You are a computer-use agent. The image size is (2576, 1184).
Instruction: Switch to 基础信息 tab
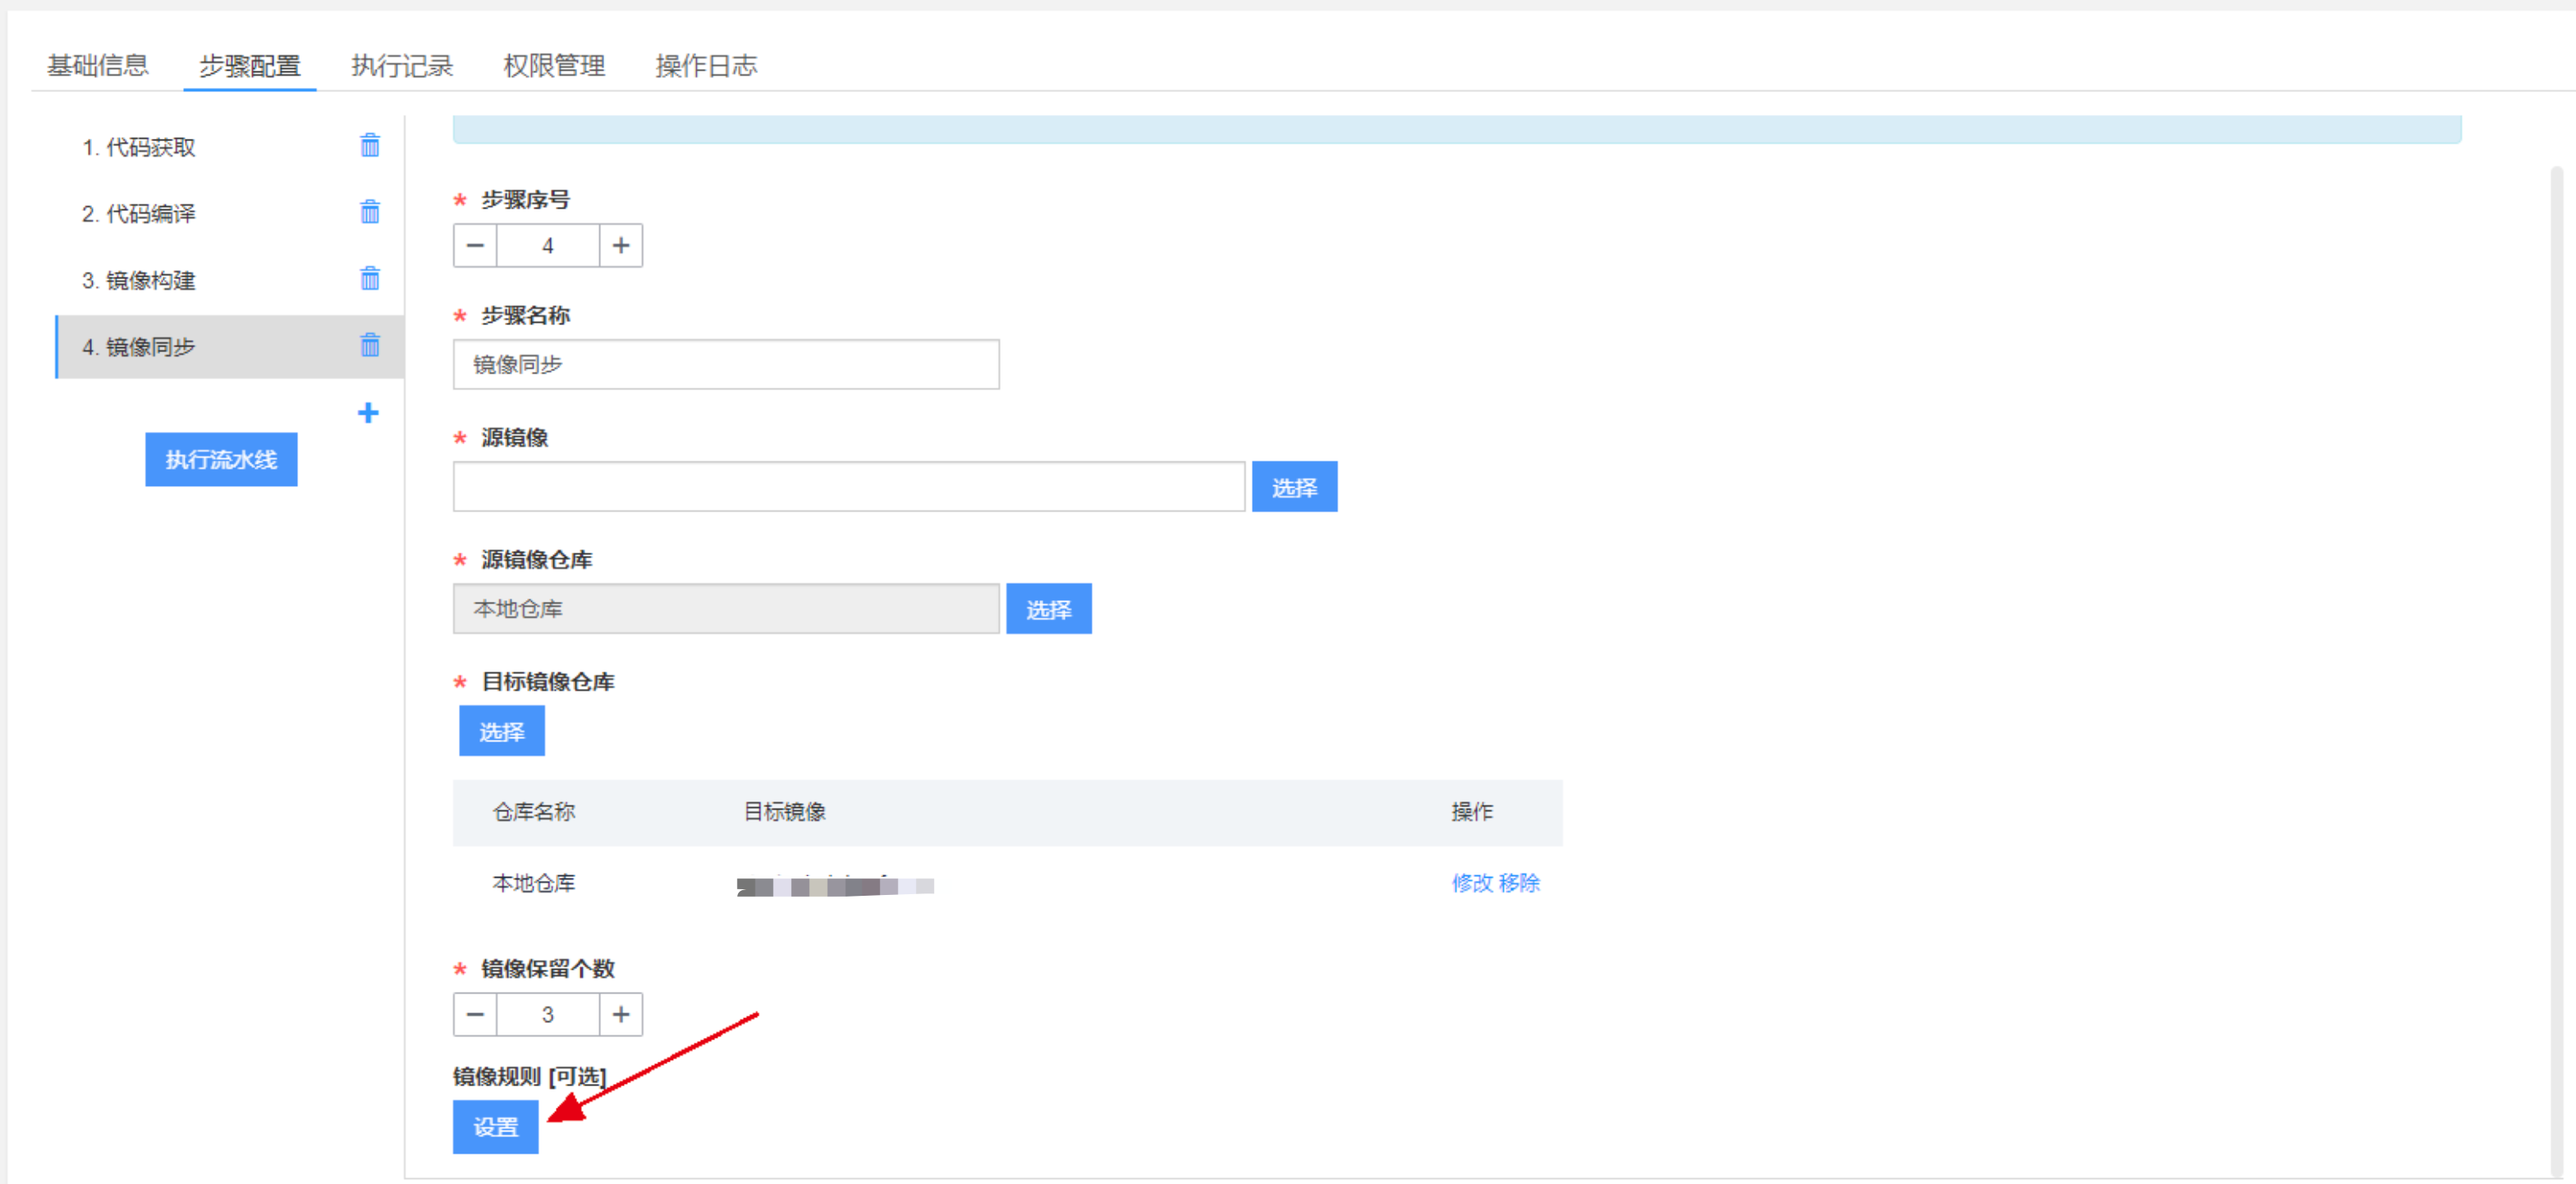point(98,66)
